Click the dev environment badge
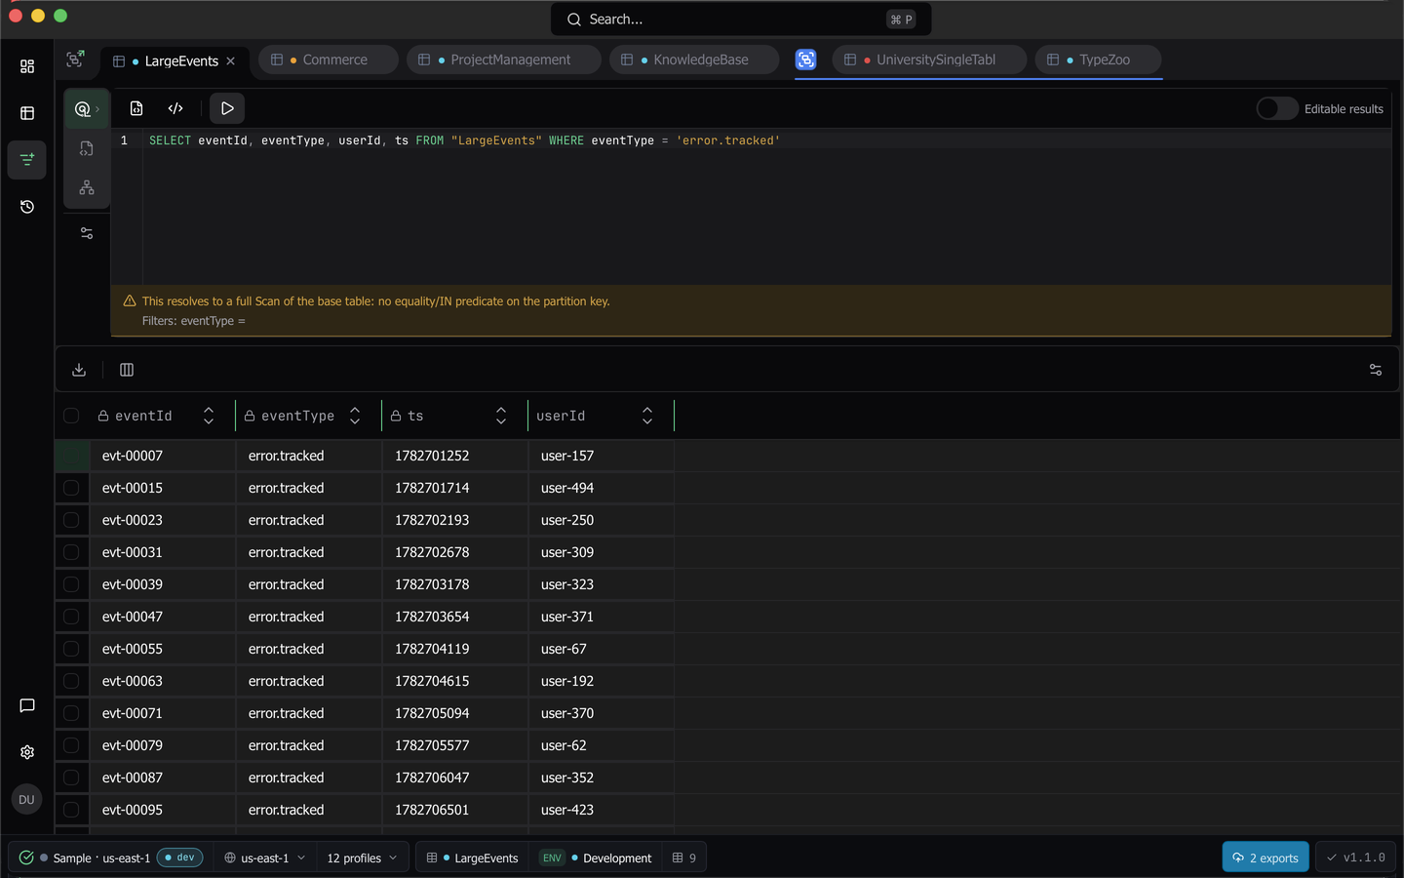1404x878 pixels. [179, 858]
